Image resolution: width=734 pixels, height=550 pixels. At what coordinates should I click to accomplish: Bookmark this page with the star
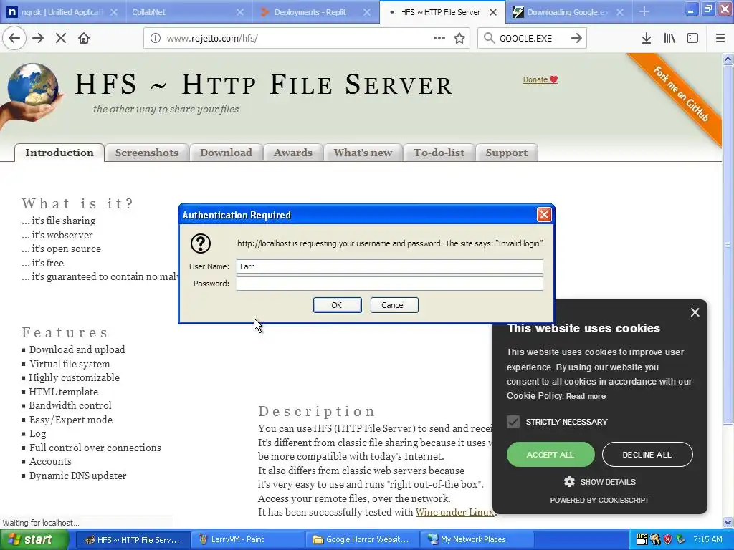click(x=459, y=39)
